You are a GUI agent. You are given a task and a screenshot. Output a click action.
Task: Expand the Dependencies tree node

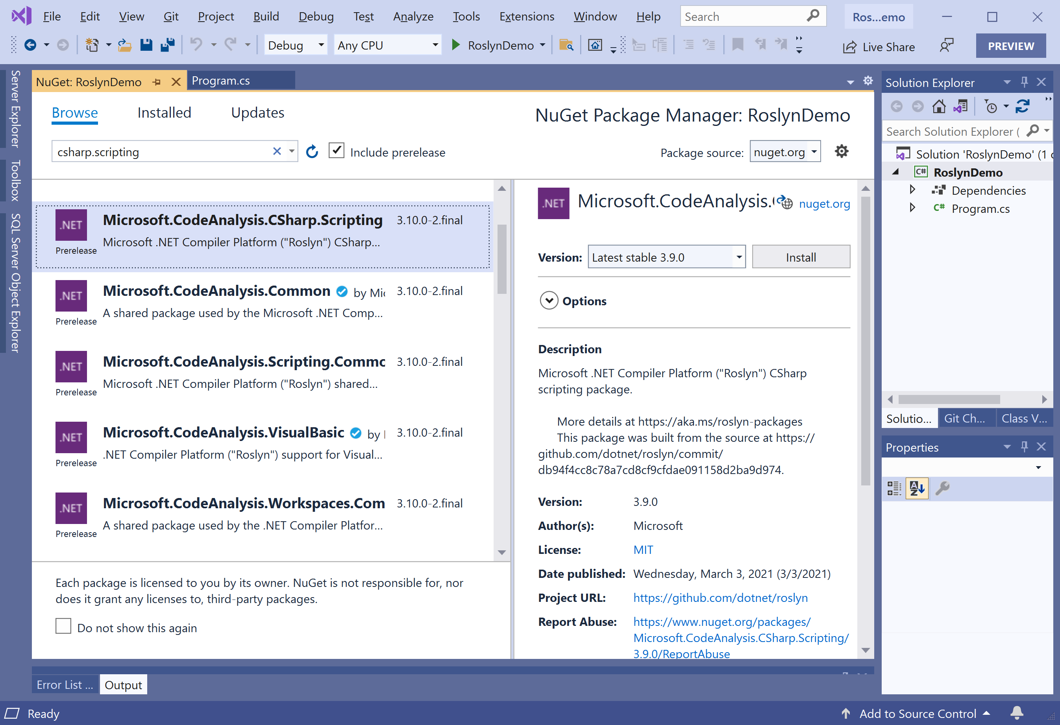[x=912, y=190]
